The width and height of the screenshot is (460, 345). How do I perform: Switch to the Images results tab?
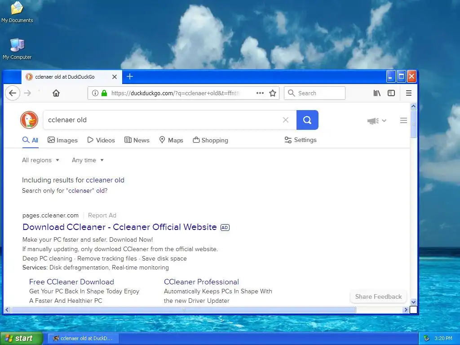pyautogui.click(x=62, y=140)
